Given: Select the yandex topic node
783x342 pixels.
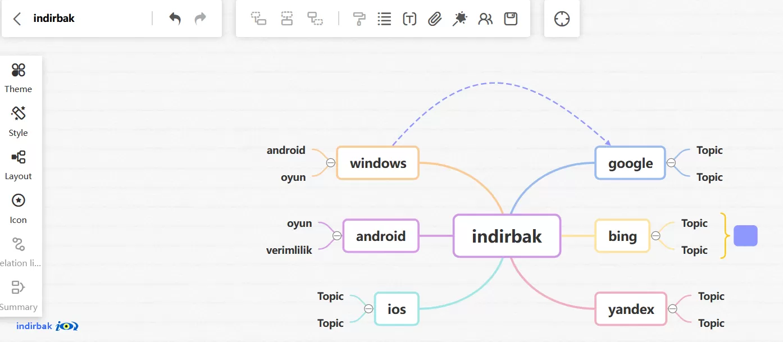Looking at the screenshot, I should click(631, 309).
